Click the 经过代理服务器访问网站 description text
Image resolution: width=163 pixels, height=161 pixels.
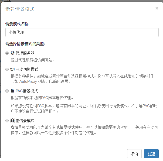tap(33, 60)
